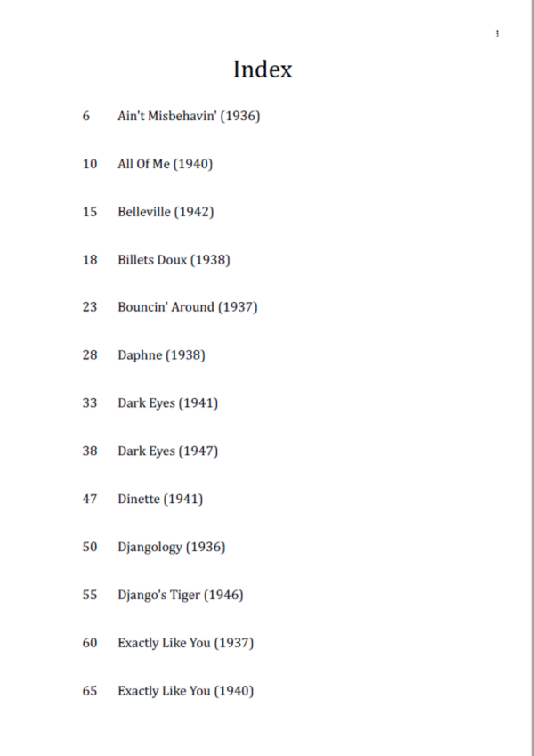The width and height of the screenshot is (534, 756).
Task: Click page number 6 in the index
Action: click(86, 116)
